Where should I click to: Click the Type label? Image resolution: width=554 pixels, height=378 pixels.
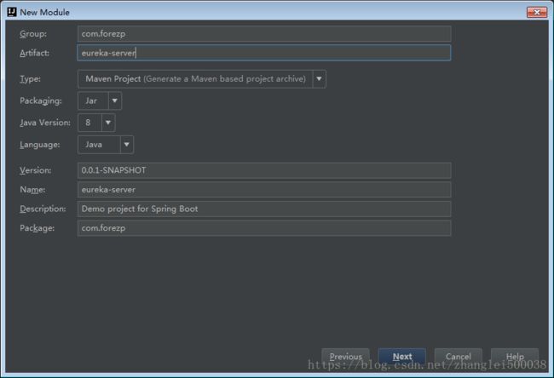click(x=30, y=79)
